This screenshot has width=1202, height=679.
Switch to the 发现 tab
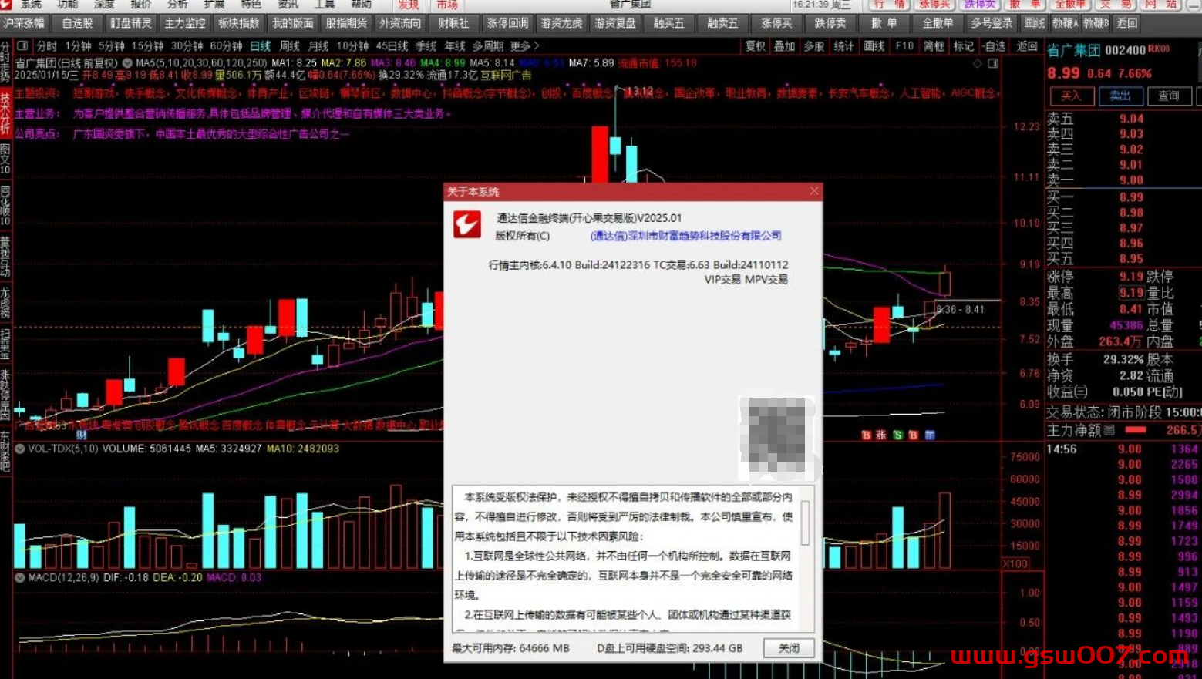coord(408,5)
